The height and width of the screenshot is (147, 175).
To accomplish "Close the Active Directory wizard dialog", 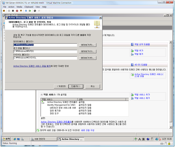I will tap(100, 18).
